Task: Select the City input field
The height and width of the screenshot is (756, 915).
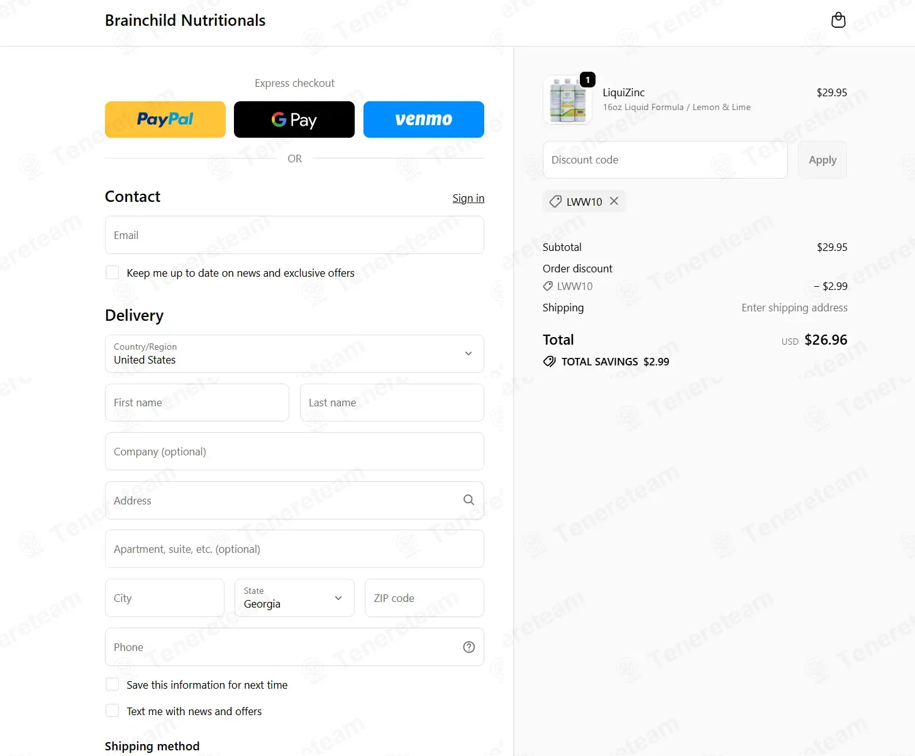Action: point(165,598)
